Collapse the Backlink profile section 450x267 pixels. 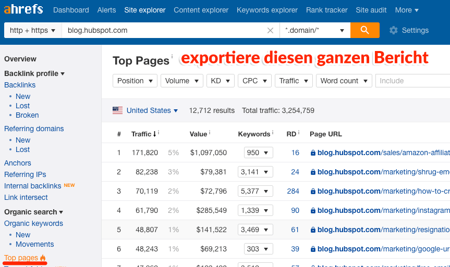click(34, 73)
